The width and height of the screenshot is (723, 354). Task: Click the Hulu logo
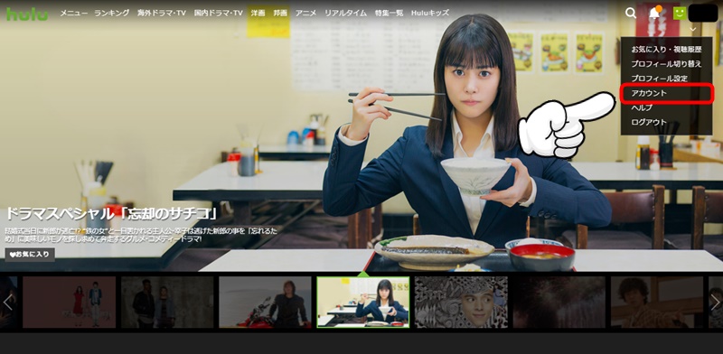(x=27, y=14)
